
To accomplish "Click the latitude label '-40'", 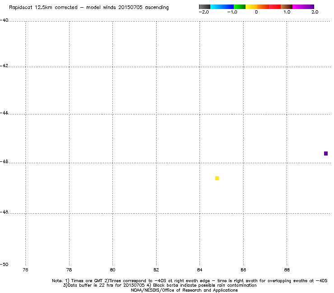I will (x=4, y=20).
